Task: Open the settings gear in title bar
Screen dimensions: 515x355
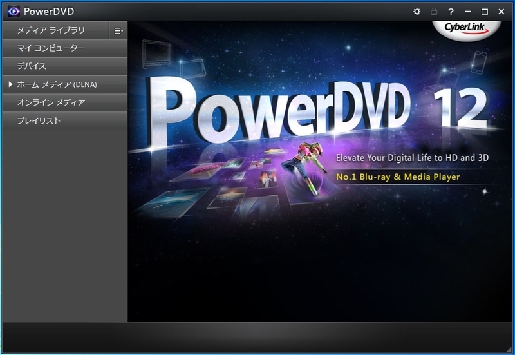Action: point(417,12)
